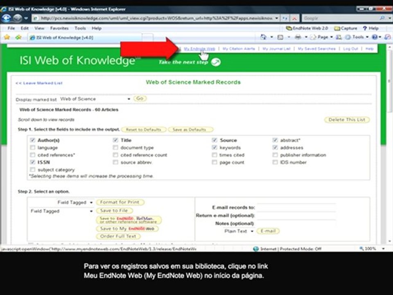Screen dimensions: 393x295
Task: Click the Print icon in command bar
Action: (x=298, y=37)
